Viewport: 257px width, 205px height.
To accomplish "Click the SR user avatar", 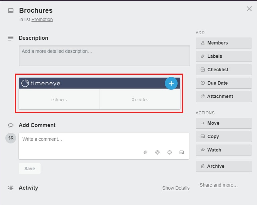I will coord(11,138).
